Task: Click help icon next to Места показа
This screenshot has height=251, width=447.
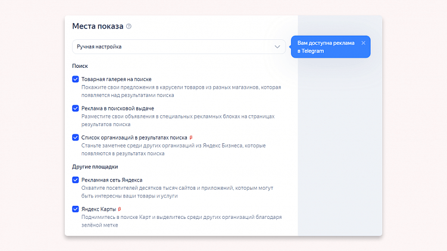Action: point(129,26)
